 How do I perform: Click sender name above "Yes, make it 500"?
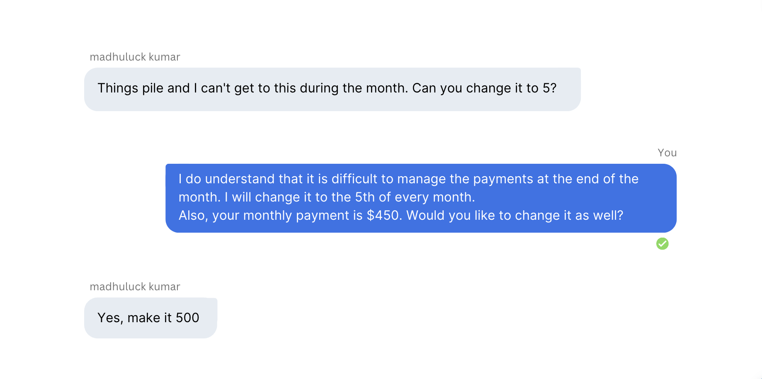(135, 287)
